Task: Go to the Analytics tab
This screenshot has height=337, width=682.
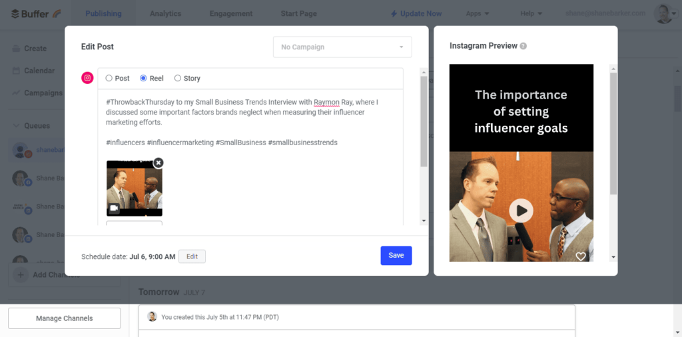Action: (x=165, y=13)
